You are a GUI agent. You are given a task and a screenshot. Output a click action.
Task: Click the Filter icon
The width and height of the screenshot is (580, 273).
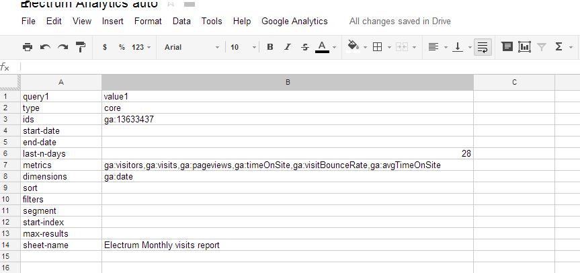(x=542, y=47)
